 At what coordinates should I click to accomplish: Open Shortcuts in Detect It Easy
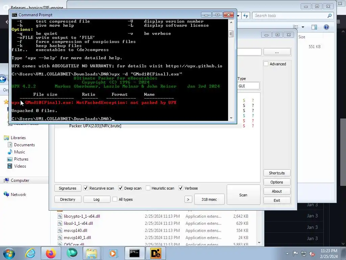coord(277,173)
